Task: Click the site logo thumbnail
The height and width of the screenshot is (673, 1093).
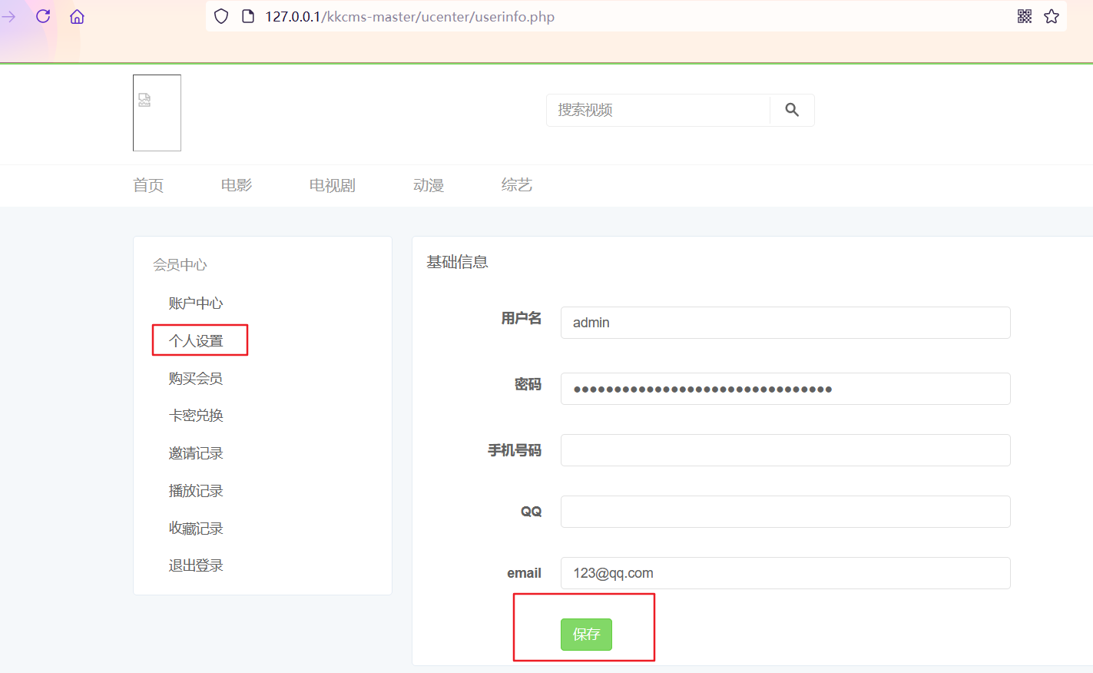Action: tap(157, 112)
